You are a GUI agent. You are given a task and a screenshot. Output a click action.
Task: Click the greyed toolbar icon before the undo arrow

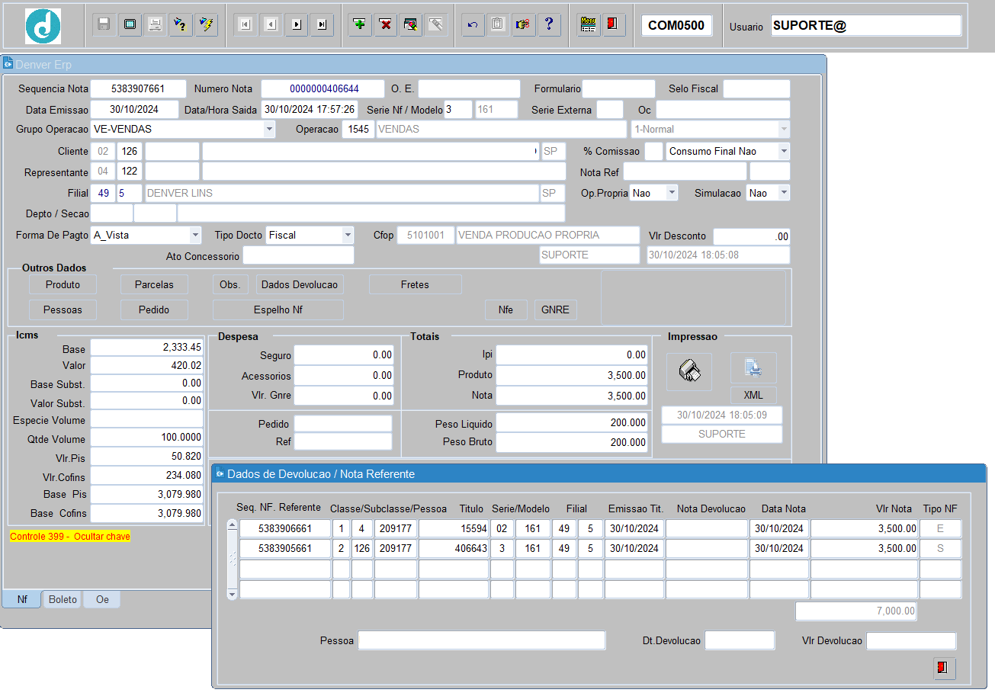click(x=436, y=24)
